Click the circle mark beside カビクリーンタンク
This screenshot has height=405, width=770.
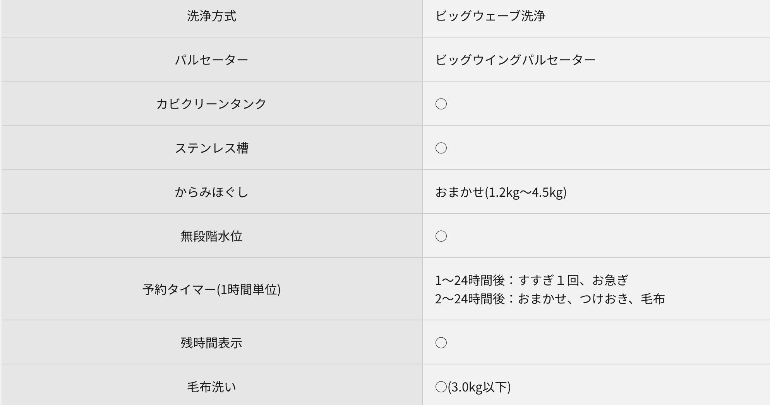click(x=441, y=104)
